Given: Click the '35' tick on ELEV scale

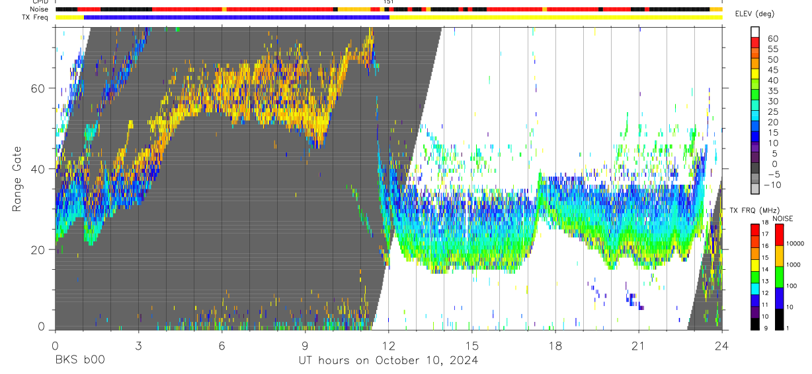Looking at the screenshot, I should (x=772, y=91).
